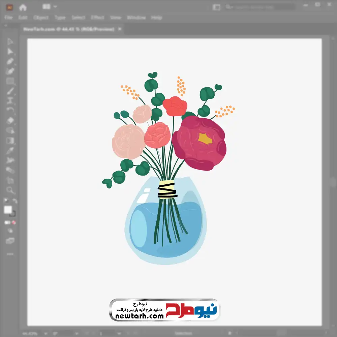This screenshot has width=337, height=337.
Task: Click the search field in top bar
Action: [x=259, y=7]
